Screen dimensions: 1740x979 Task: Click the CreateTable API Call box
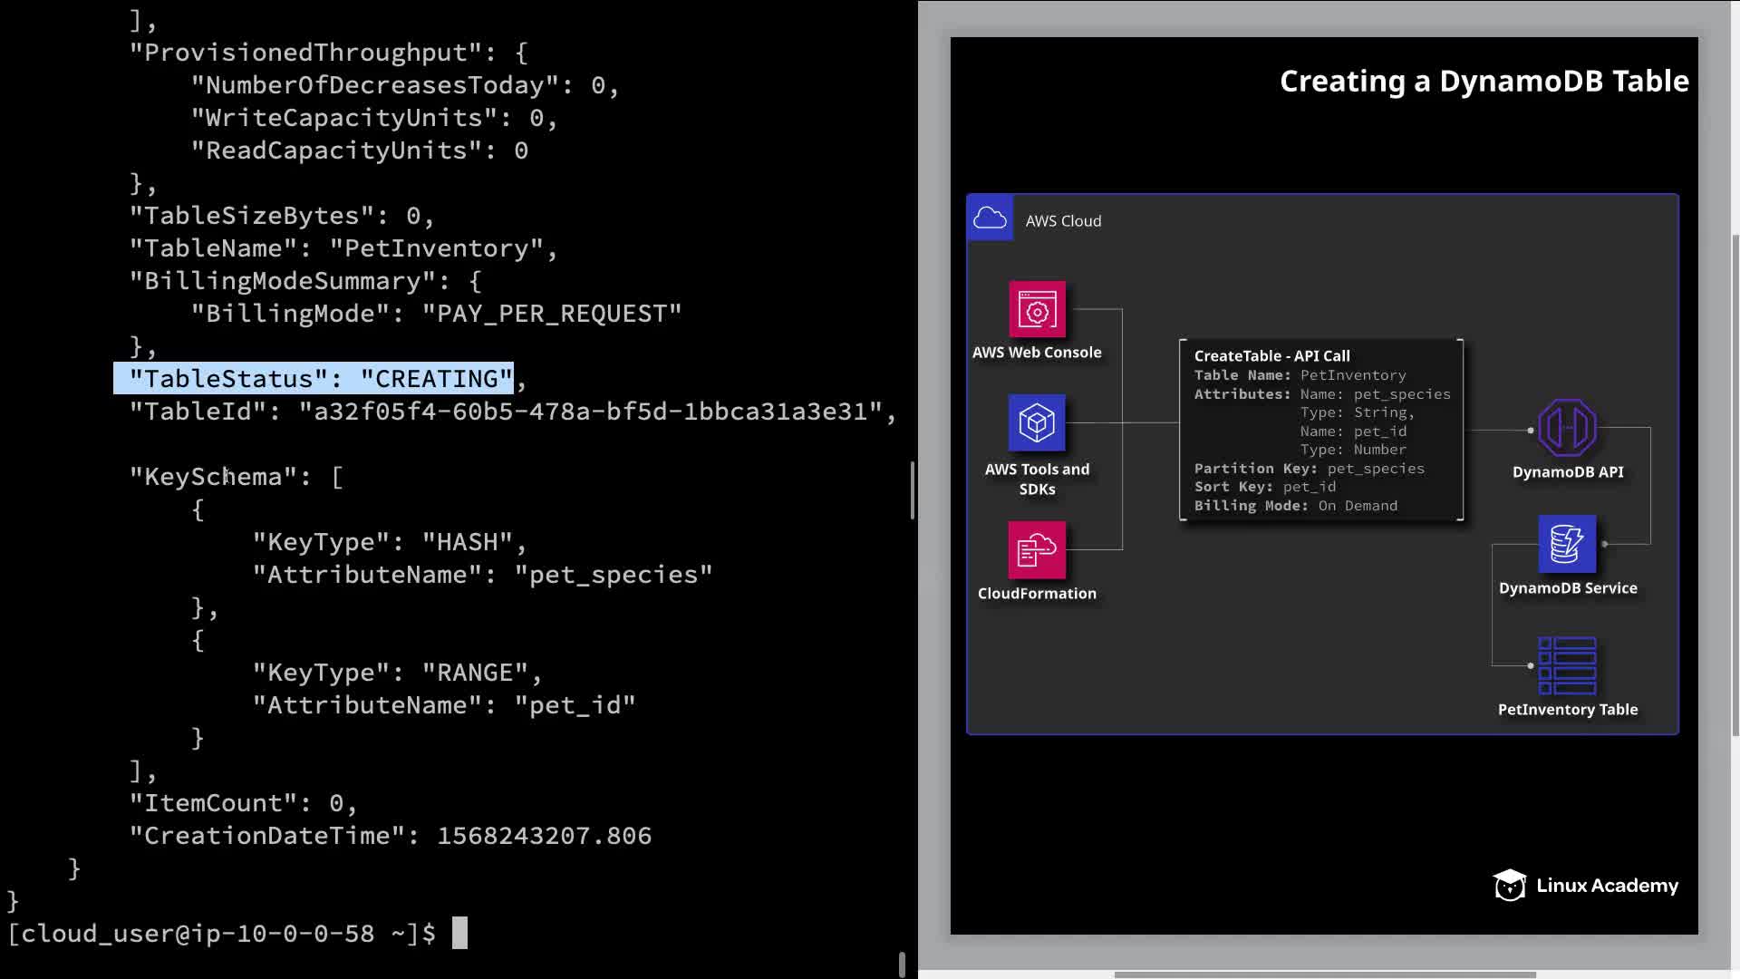pos(1320,430)
